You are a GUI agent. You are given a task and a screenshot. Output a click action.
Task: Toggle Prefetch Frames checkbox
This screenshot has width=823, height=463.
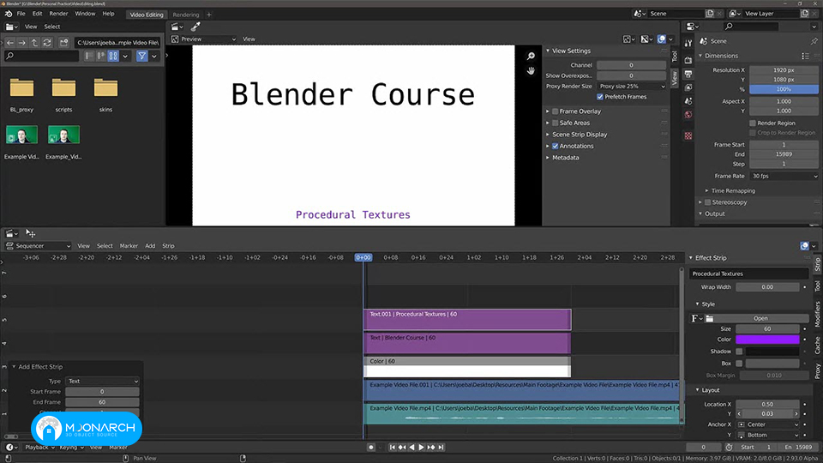coord(600,97)
